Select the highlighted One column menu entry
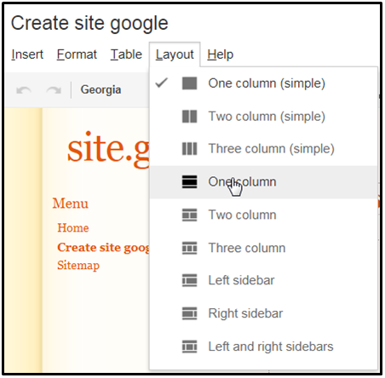This screenshot has height=378, width=385. (x=263, y=182)
